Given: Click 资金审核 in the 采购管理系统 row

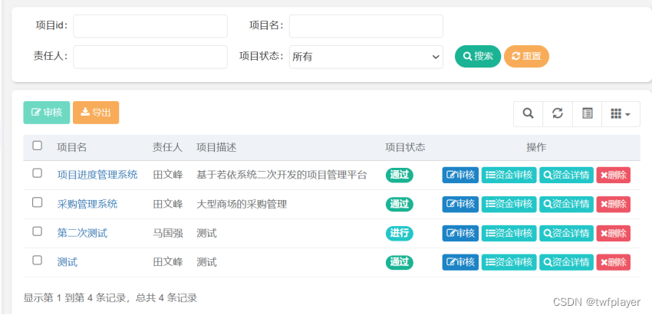Looking at the screenshot, I should click(x=509, y=204).
